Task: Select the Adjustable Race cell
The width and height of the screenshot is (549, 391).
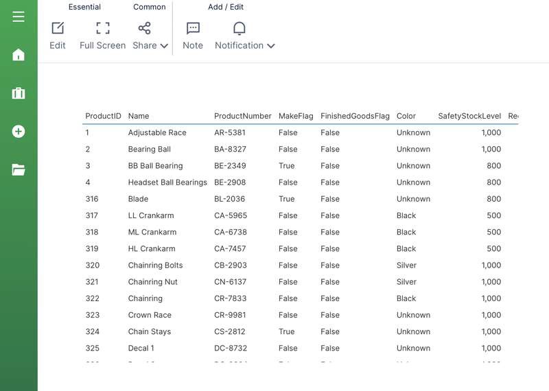Action: (x=157, y=132)
